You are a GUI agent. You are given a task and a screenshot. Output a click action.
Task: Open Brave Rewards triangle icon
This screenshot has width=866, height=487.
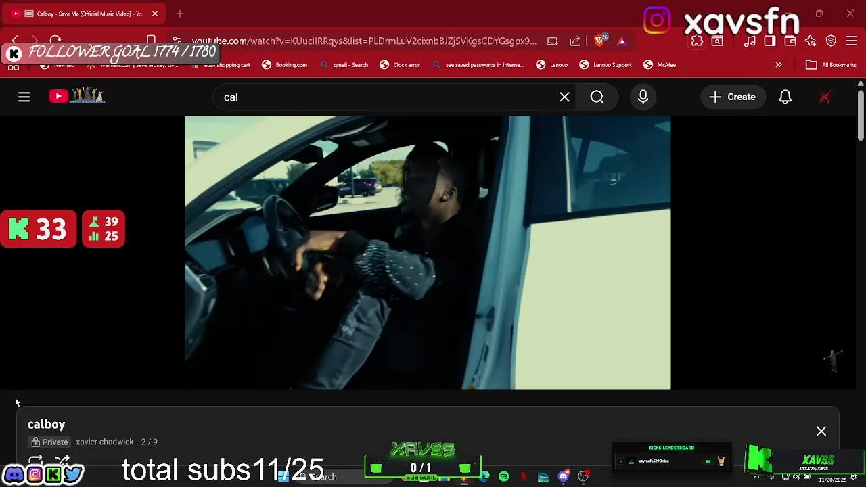coord(622,41)
